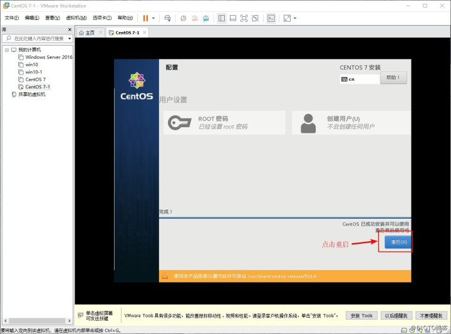
Task: Open the snapshot manager
Action: click(206, 18)
